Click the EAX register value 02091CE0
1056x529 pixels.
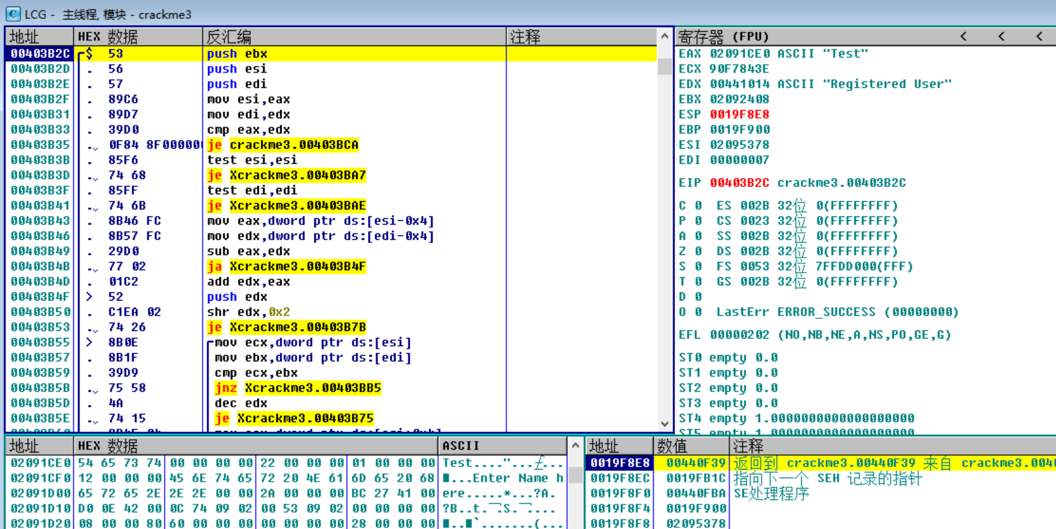tap(740, 54)
